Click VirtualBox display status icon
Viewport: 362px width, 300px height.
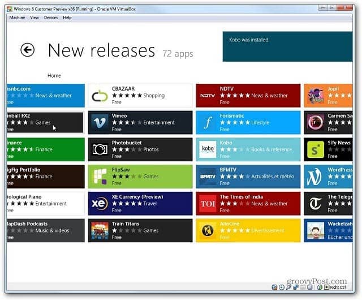(309, 288)
